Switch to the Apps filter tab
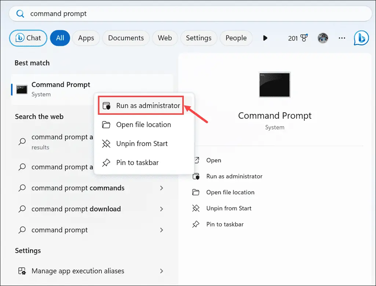This screenshot has height=286, width=376. point(86,38)
